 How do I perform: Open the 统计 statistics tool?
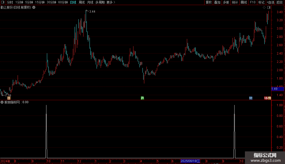coord(235,2)
